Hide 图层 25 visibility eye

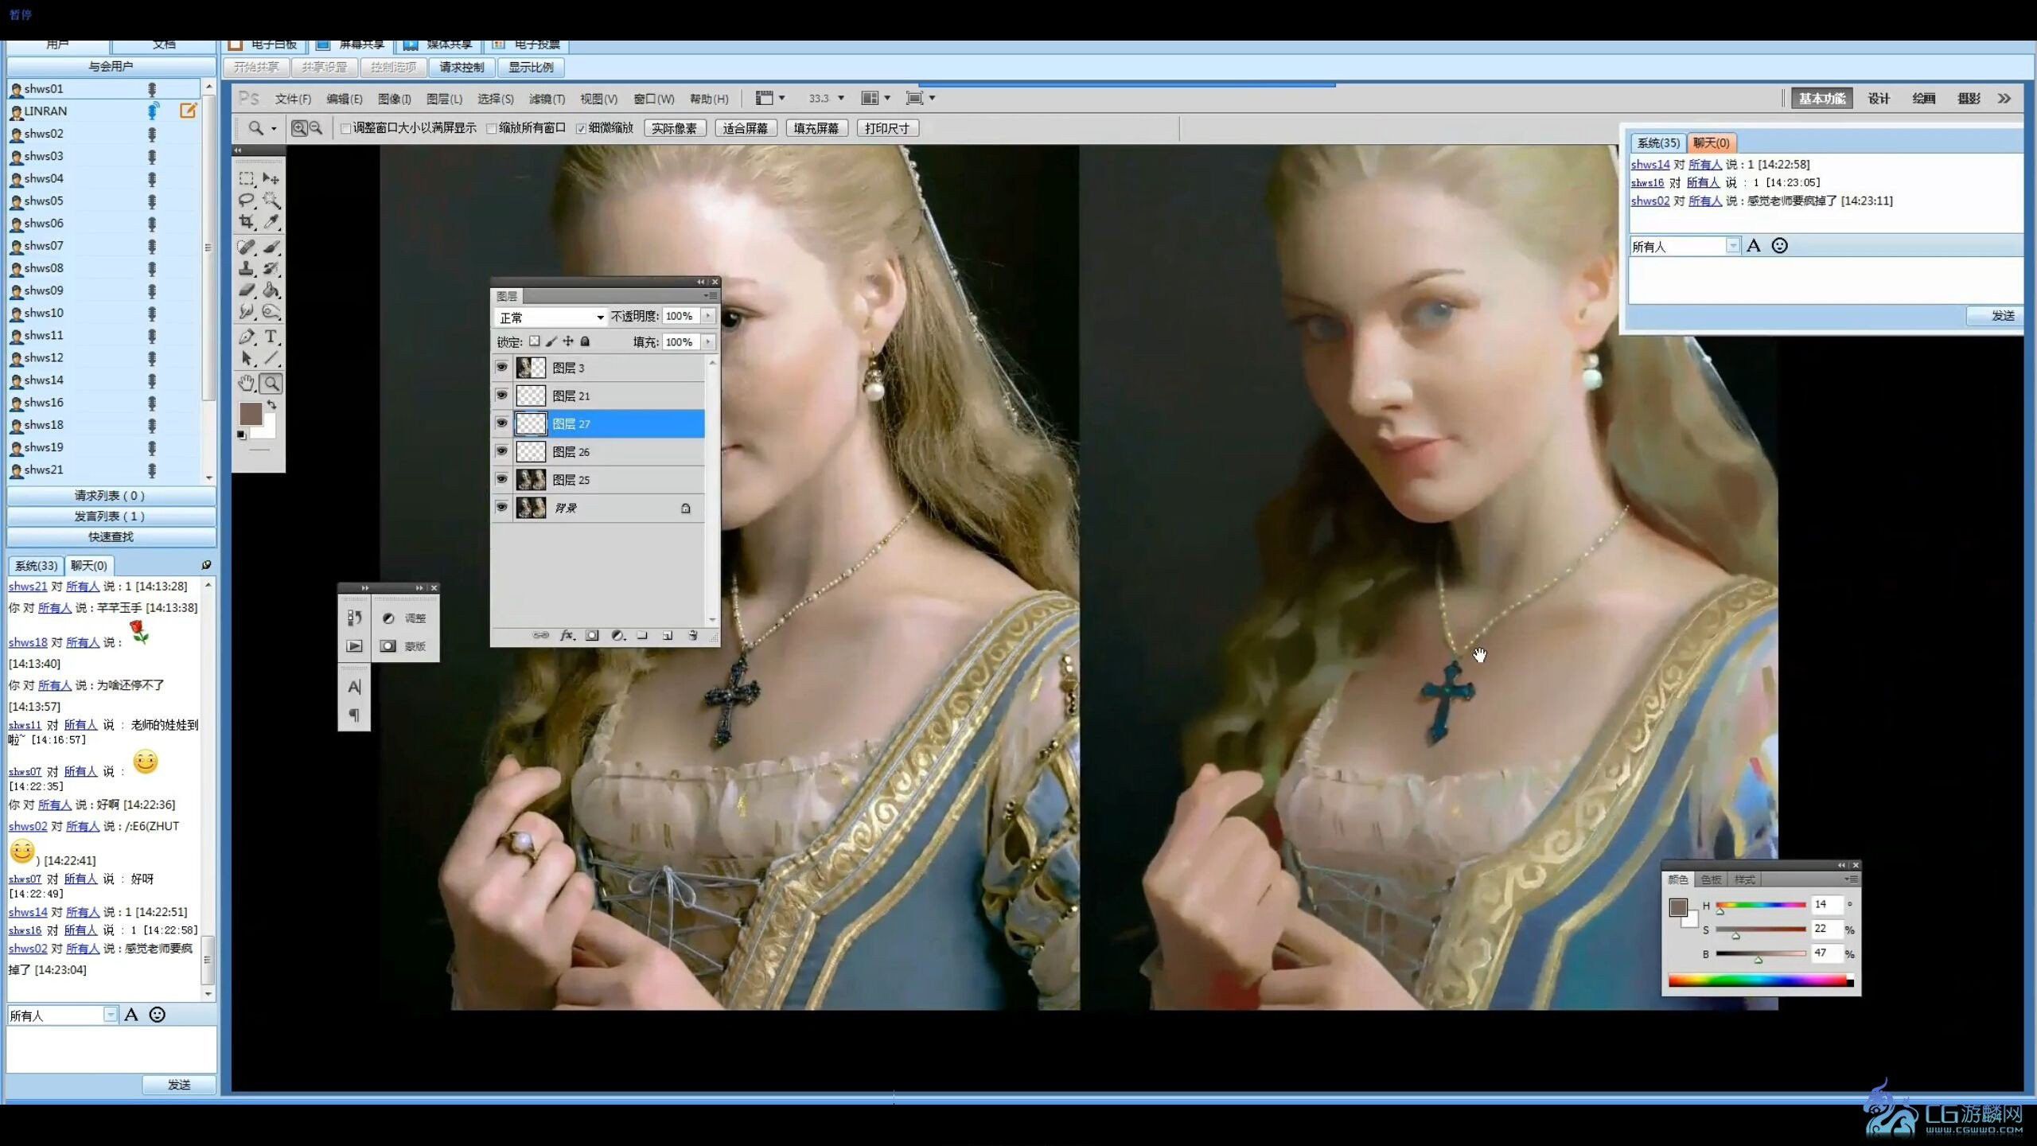click(x=501, y=478)
